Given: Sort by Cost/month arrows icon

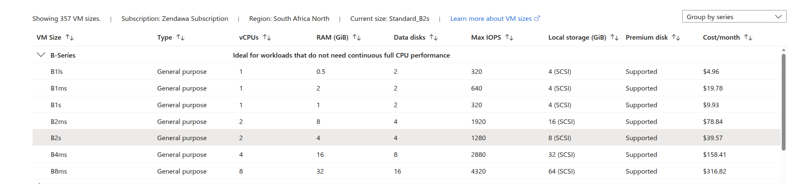Looking at the screenshot, I should click(748, 38).
